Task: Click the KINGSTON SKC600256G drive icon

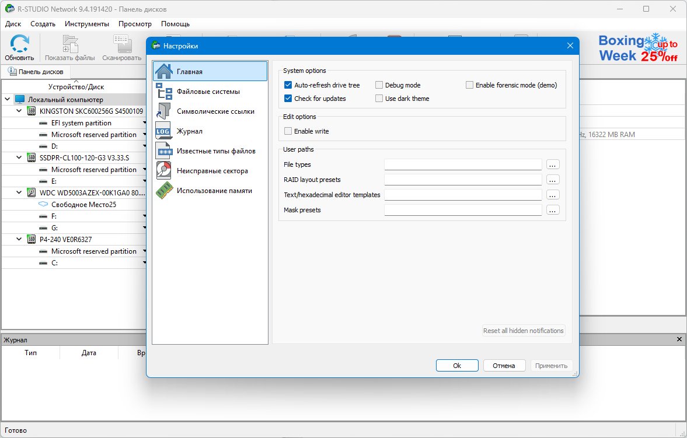Action: coord(32,111)
